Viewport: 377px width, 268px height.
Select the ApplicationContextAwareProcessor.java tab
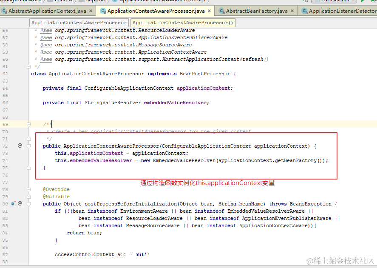coord(156,11)
